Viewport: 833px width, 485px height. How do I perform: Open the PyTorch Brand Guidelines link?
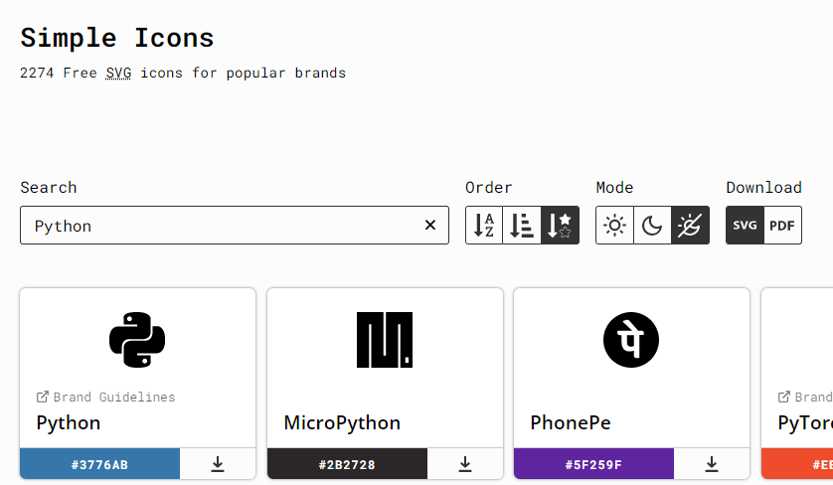pyautogui.click(x=805, y=397)
